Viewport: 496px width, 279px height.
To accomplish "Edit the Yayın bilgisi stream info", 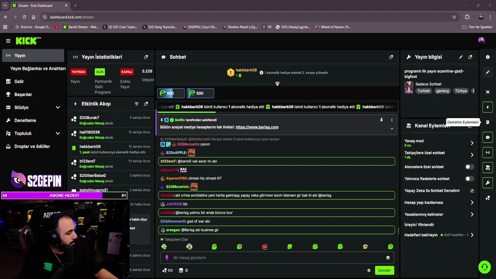I will pos(461,57).
